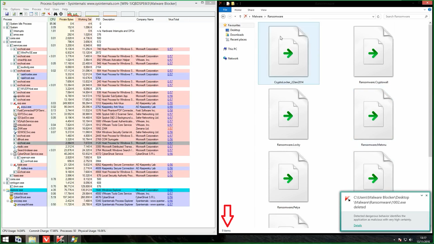The width and height of the screenshot is (434, 244).
Task: Select the Ransomware.Petya file
Action: click(289, 180)
